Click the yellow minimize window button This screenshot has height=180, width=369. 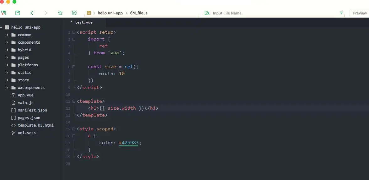coord(8,2)
